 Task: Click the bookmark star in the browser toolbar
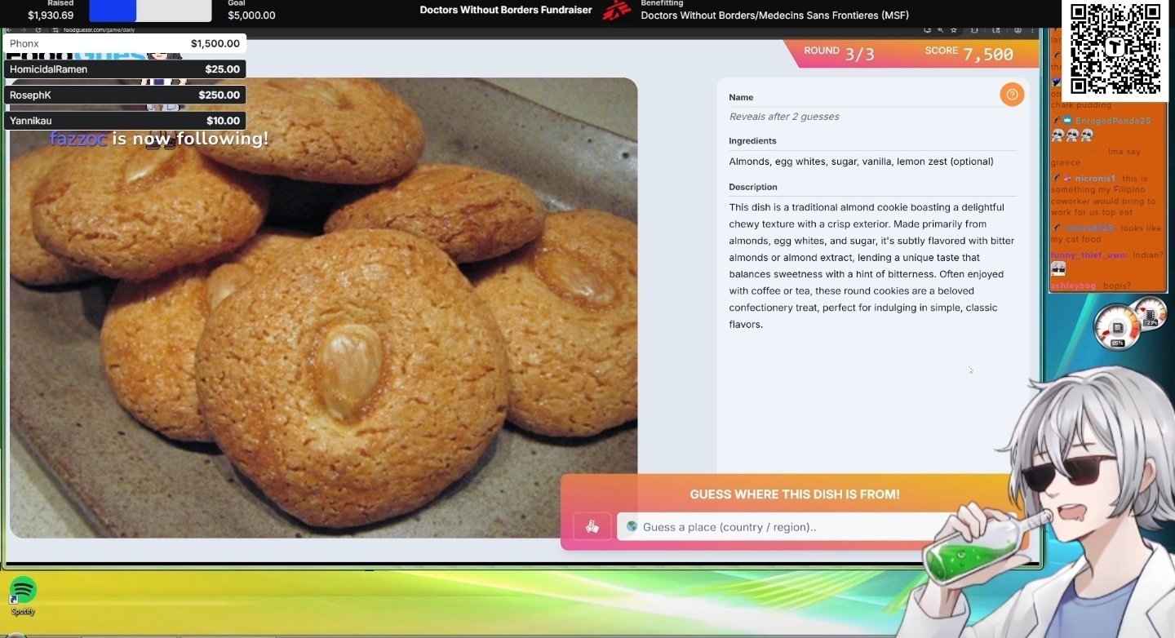click(x=954, y=30)
